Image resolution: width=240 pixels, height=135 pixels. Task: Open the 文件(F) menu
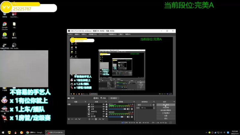tap(70, 34)
